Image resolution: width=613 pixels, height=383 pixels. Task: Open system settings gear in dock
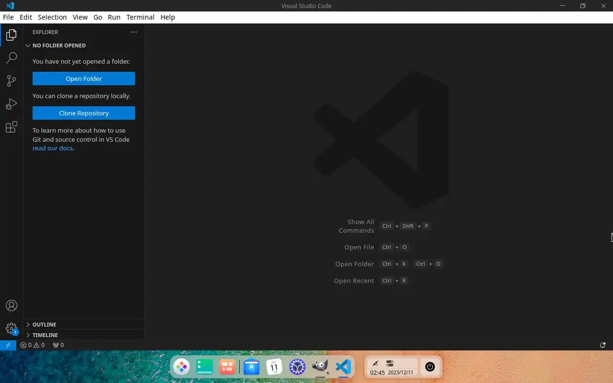(297, 367)
